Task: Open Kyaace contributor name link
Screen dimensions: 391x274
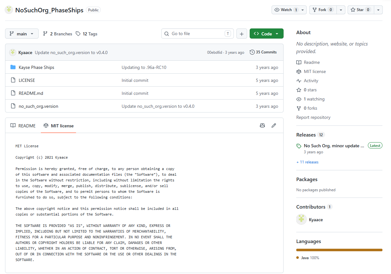Action: point(316,220)
